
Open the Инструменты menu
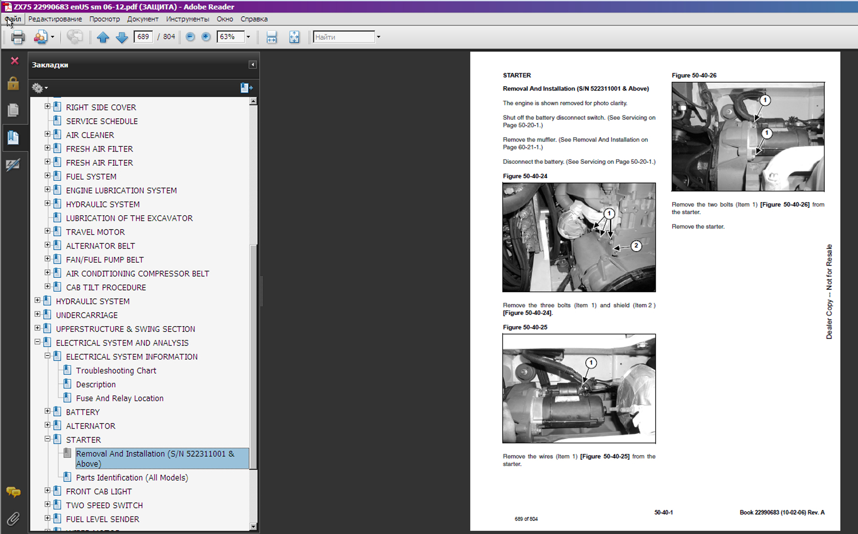(187, 19)
